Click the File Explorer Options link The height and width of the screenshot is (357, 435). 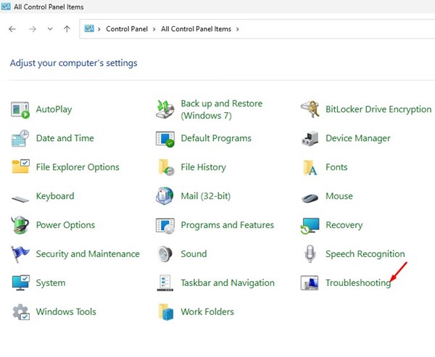77,167
